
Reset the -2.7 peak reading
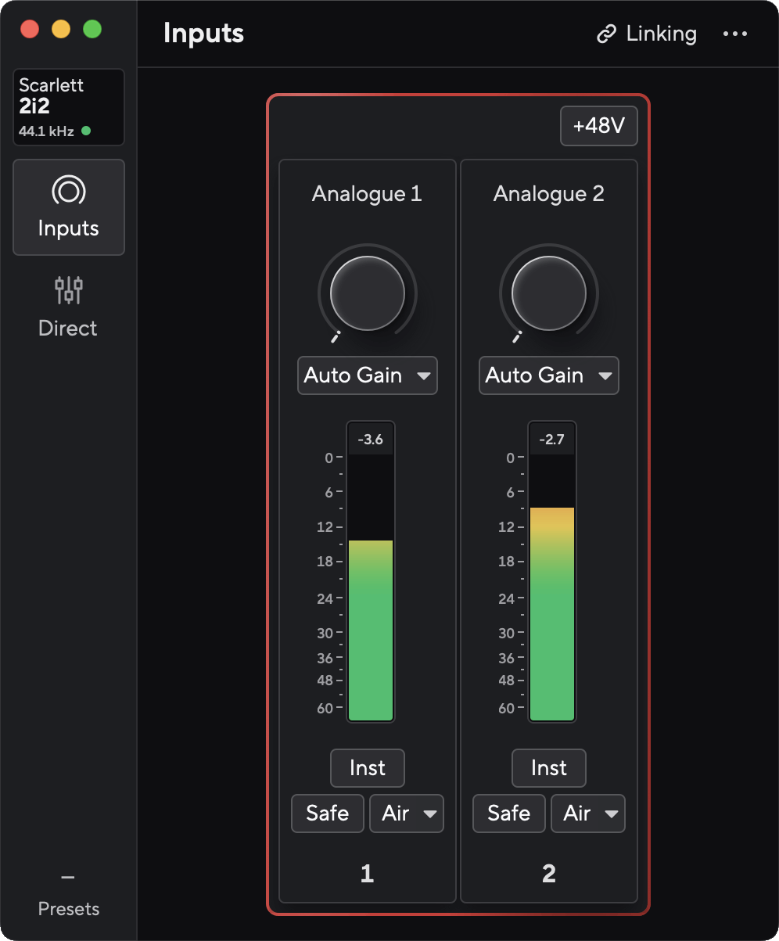(x=552, y=440)
